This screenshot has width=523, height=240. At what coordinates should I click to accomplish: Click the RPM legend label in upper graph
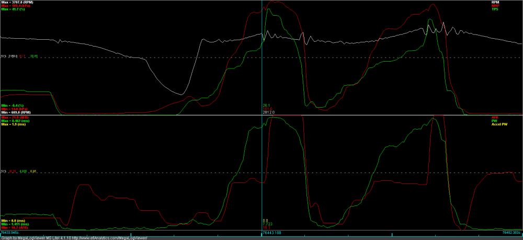pos(495,2)
